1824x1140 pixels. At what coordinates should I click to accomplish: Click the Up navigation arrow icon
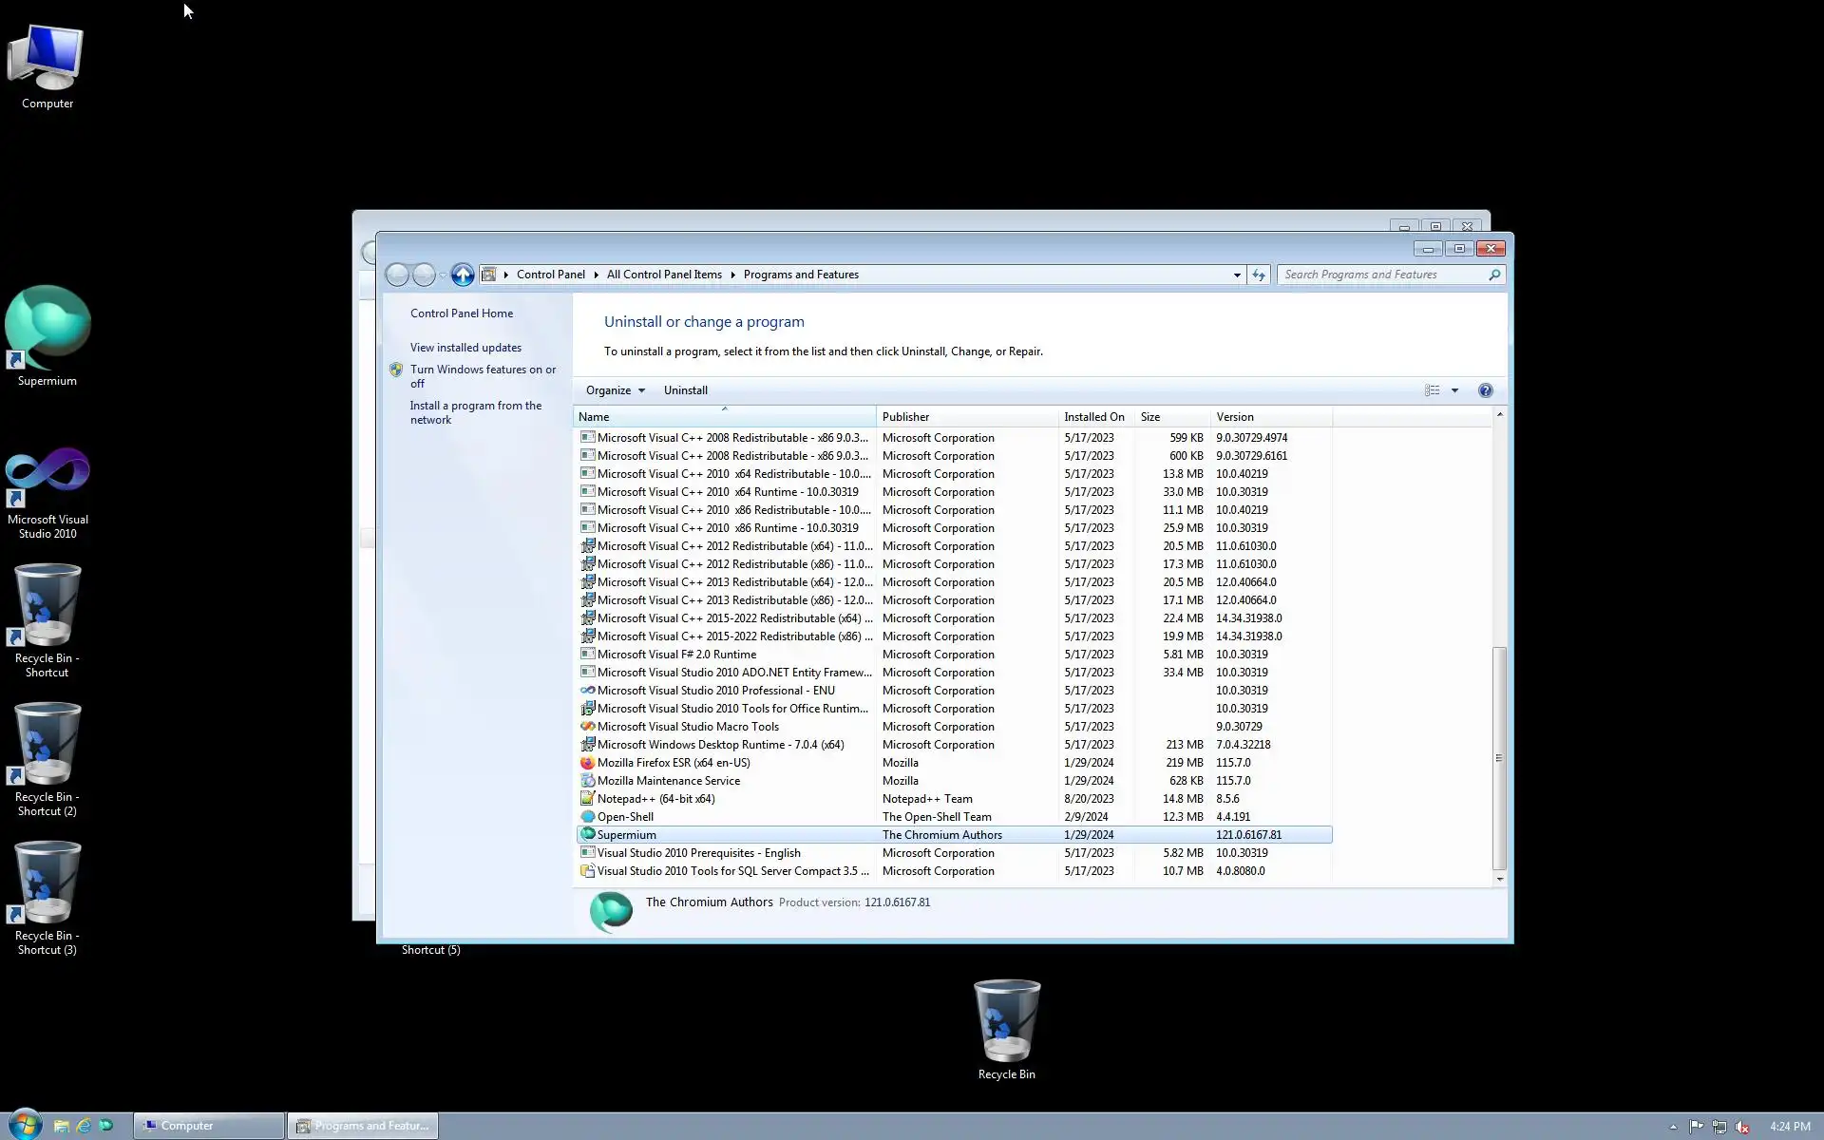(463, 275)
